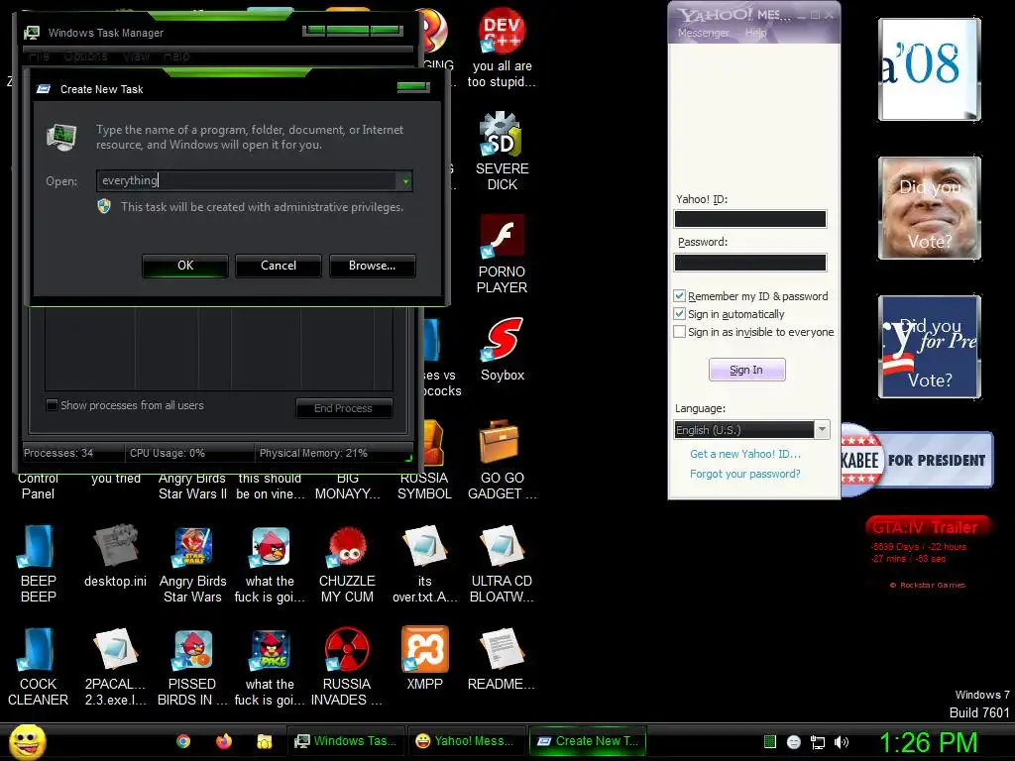
Task: Click the Yahoo Sign In button
Action: point(746,370)
